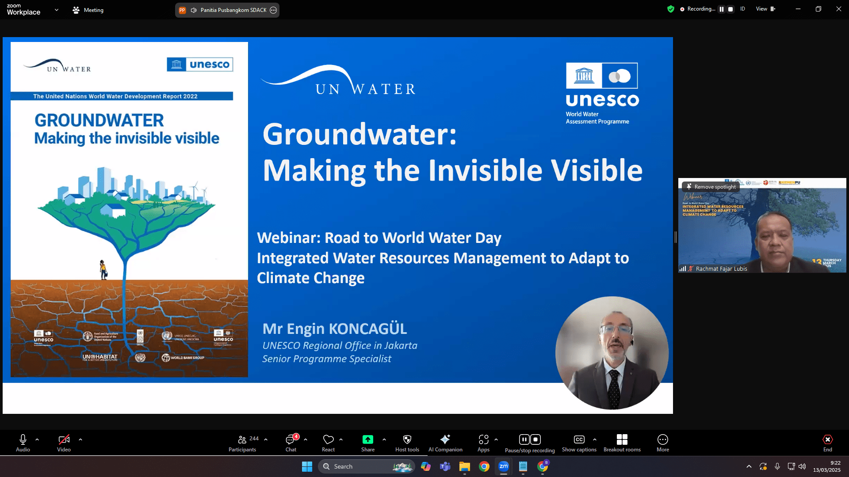Launch AI Companion
Viewport: 849px width, 477px height.
coord(445,443)
